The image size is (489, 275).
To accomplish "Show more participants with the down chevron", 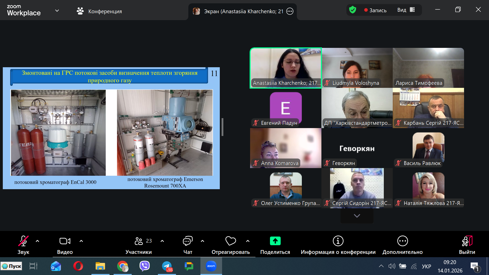I will [x=357, y=216].
